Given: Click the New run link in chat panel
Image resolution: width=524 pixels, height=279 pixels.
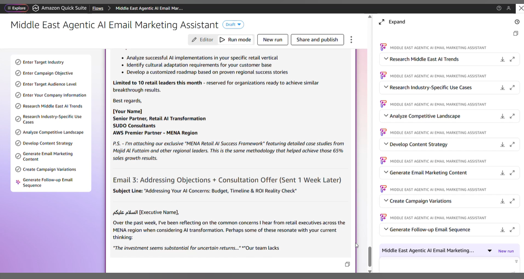Looking at the screenshot, I should [x=506, y=251].
